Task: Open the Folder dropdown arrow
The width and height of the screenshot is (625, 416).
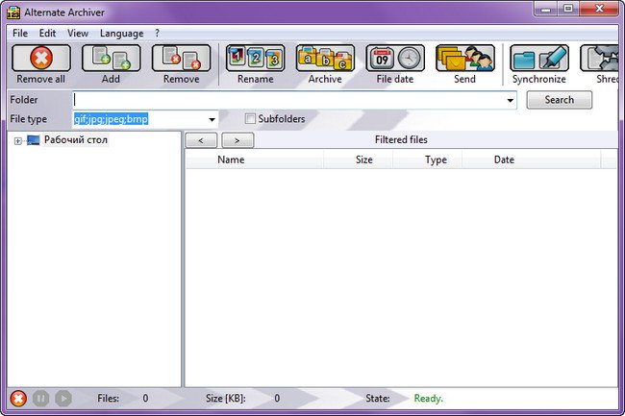Action: [510, 100]
